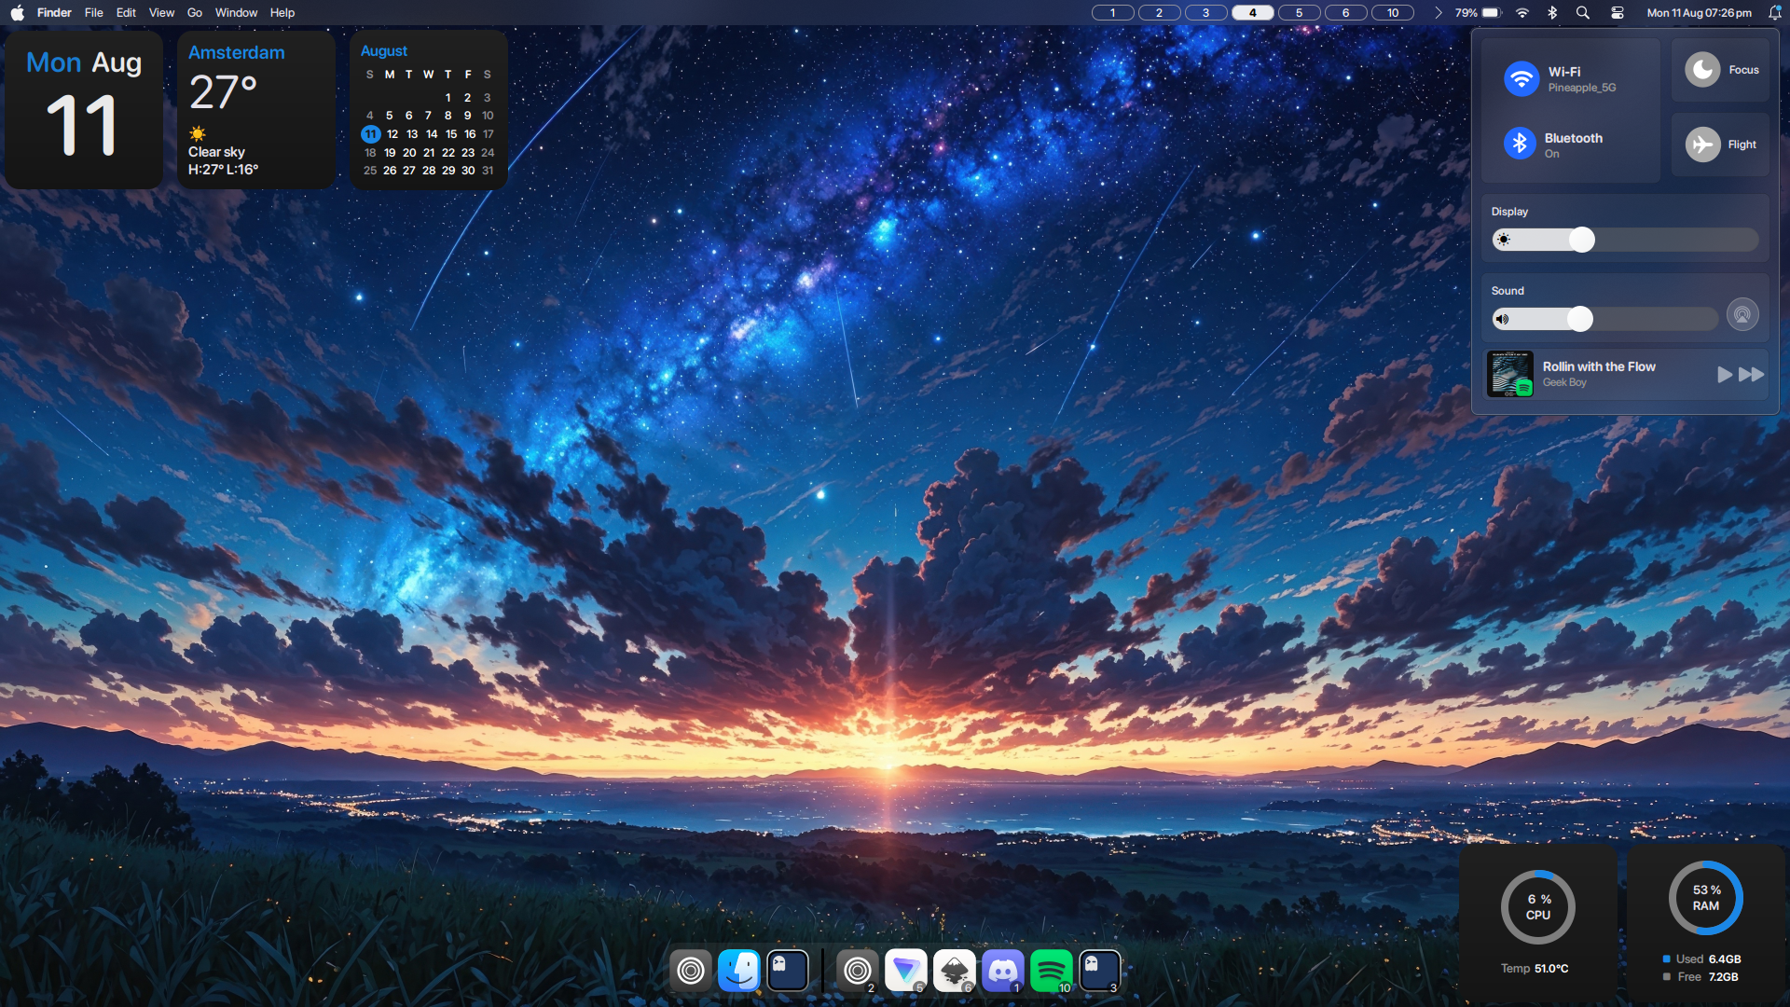Switch to workspace 5
1790x1007 pixels.
pos(1299,13)
